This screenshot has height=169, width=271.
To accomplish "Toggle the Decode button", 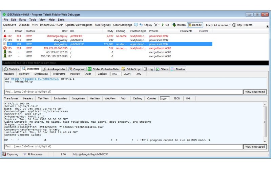I will (x=195, y=25).
